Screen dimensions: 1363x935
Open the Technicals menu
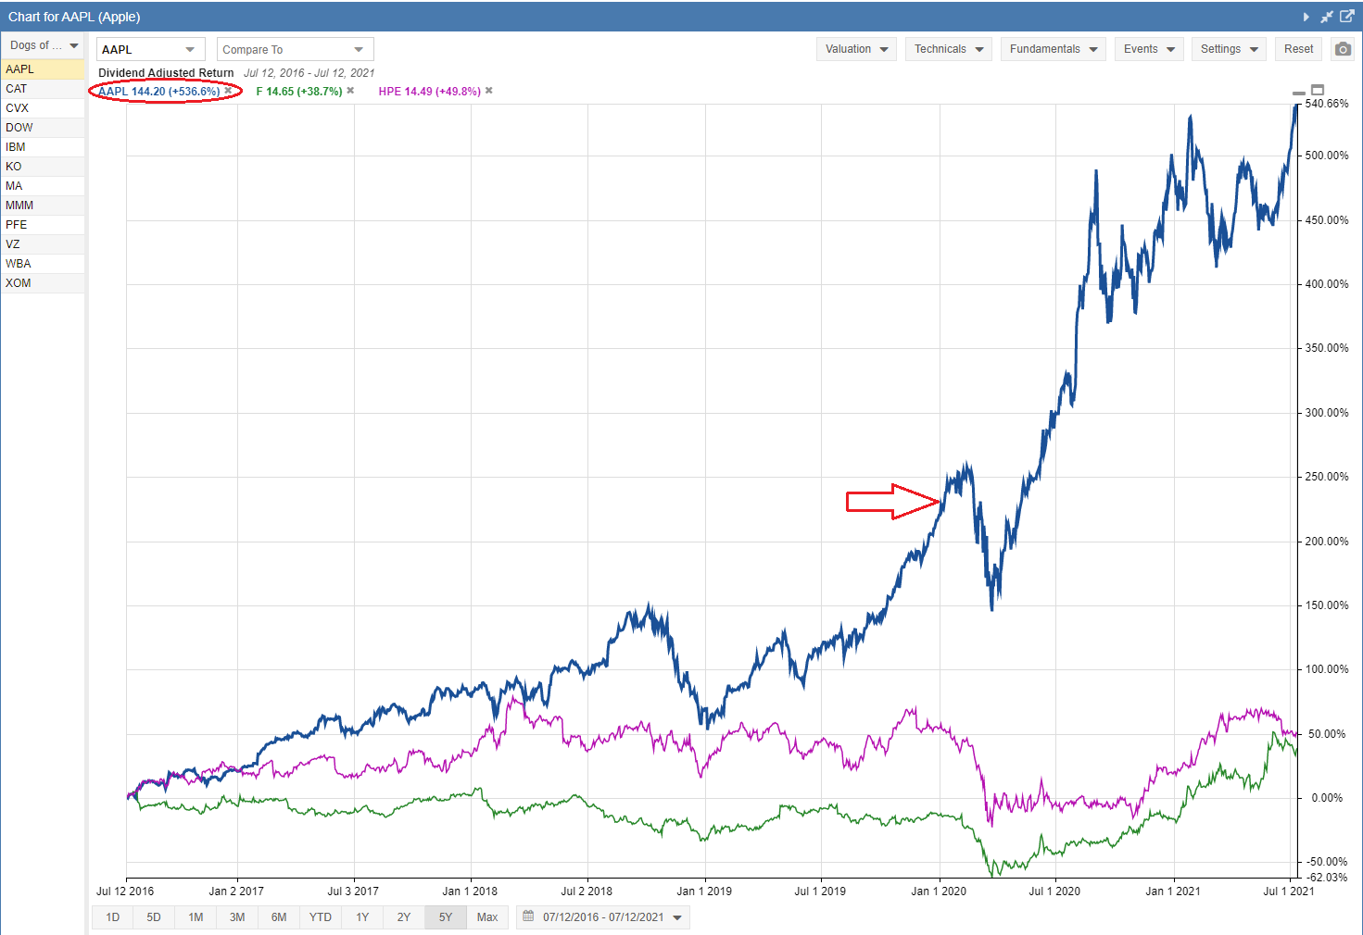(948, 49)
